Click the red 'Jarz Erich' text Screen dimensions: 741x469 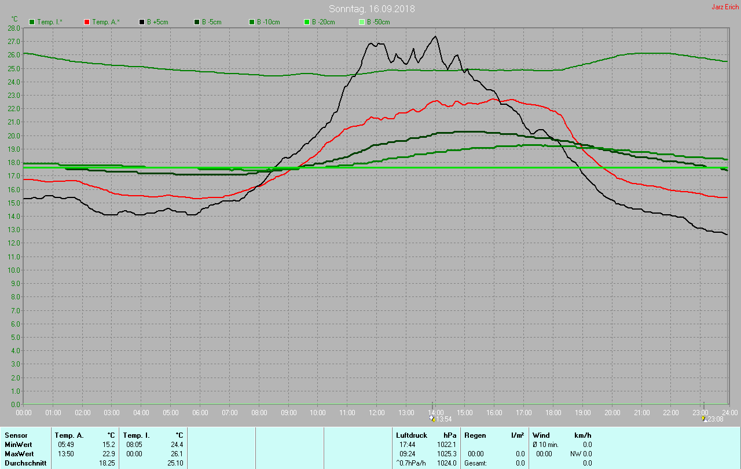tap(725, 7)
